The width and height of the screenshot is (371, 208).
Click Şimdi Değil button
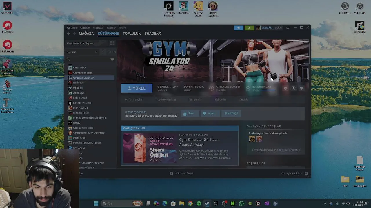coord(231,114)
